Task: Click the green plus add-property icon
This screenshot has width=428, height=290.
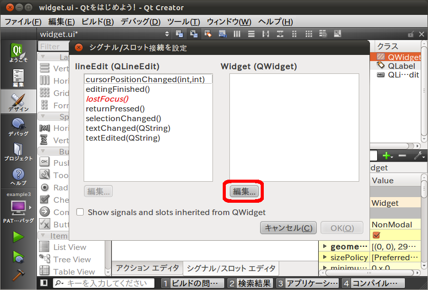Action: point(386,156)
